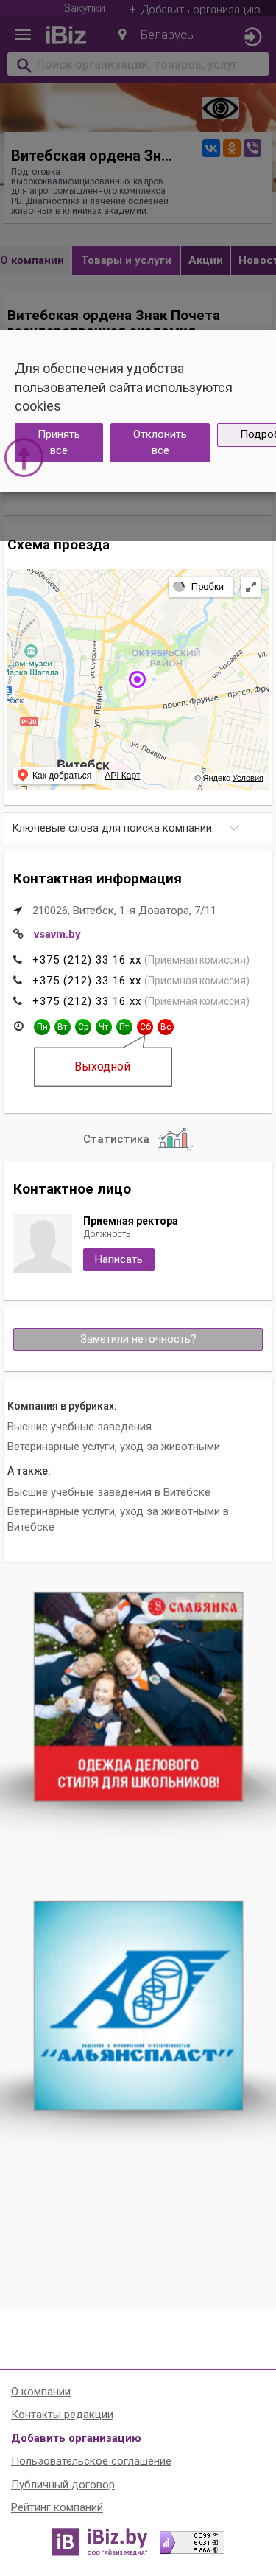Screen dimensions: 276x2576
Task: Toggle Пробки traffic layer on map
Action: [x=200, y=587]
